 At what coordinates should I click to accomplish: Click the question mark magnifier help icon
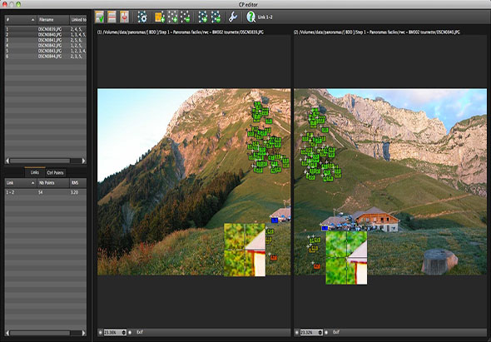pos(250,17)
